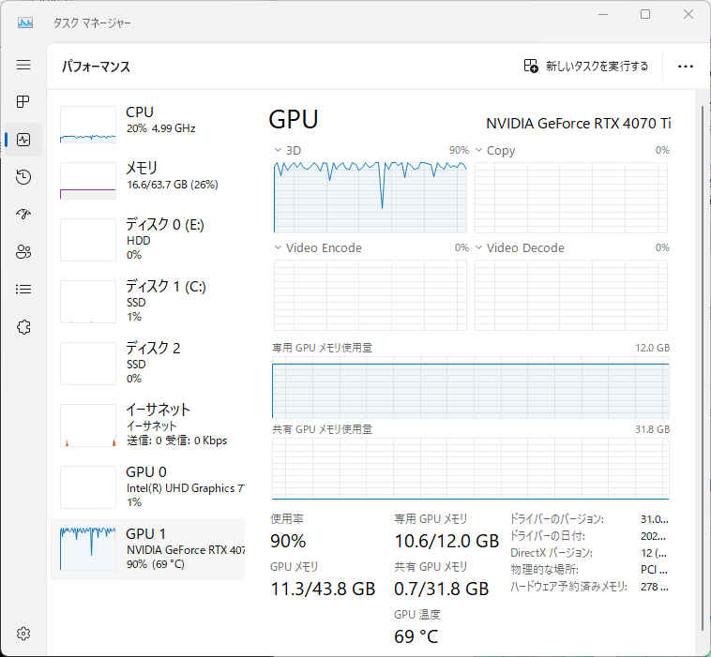711x657 pixels.
Task: Open the Details page icon
Action: 23,289
